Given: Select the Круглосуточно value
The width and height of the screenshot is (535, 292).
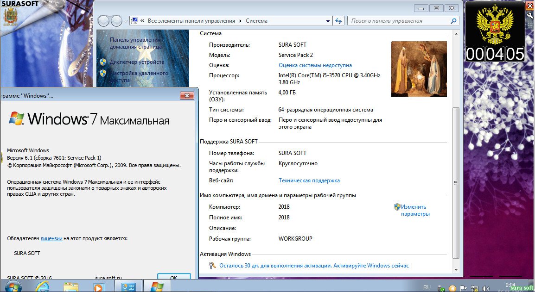Looking at the screenshot, I should [298, 163].
